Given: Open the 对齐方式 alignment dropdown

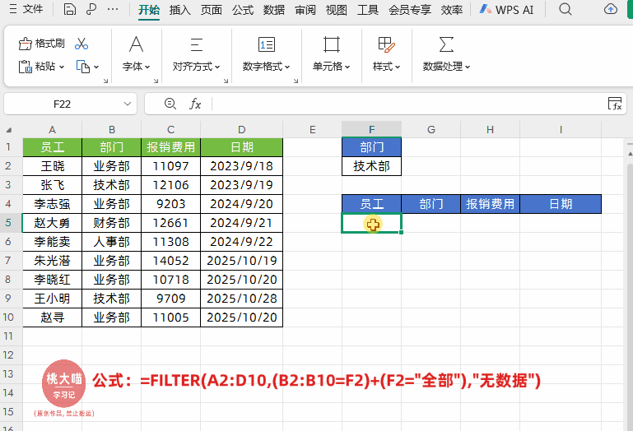Looking at the screenshot, I should 196,67.
